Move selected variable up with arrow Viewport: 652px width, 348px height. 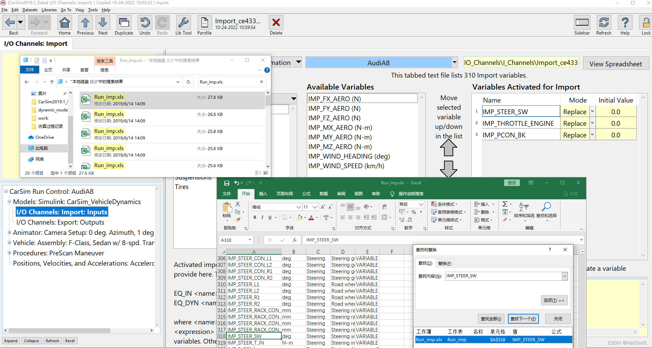pyautogui.click(x=448, y=148)
